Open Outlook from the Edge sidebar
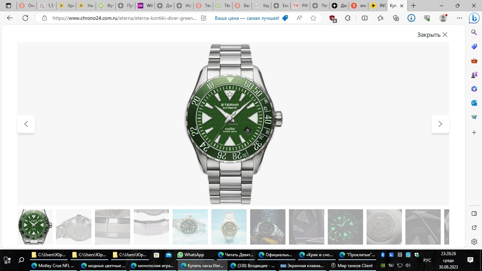 coord(474,103)
